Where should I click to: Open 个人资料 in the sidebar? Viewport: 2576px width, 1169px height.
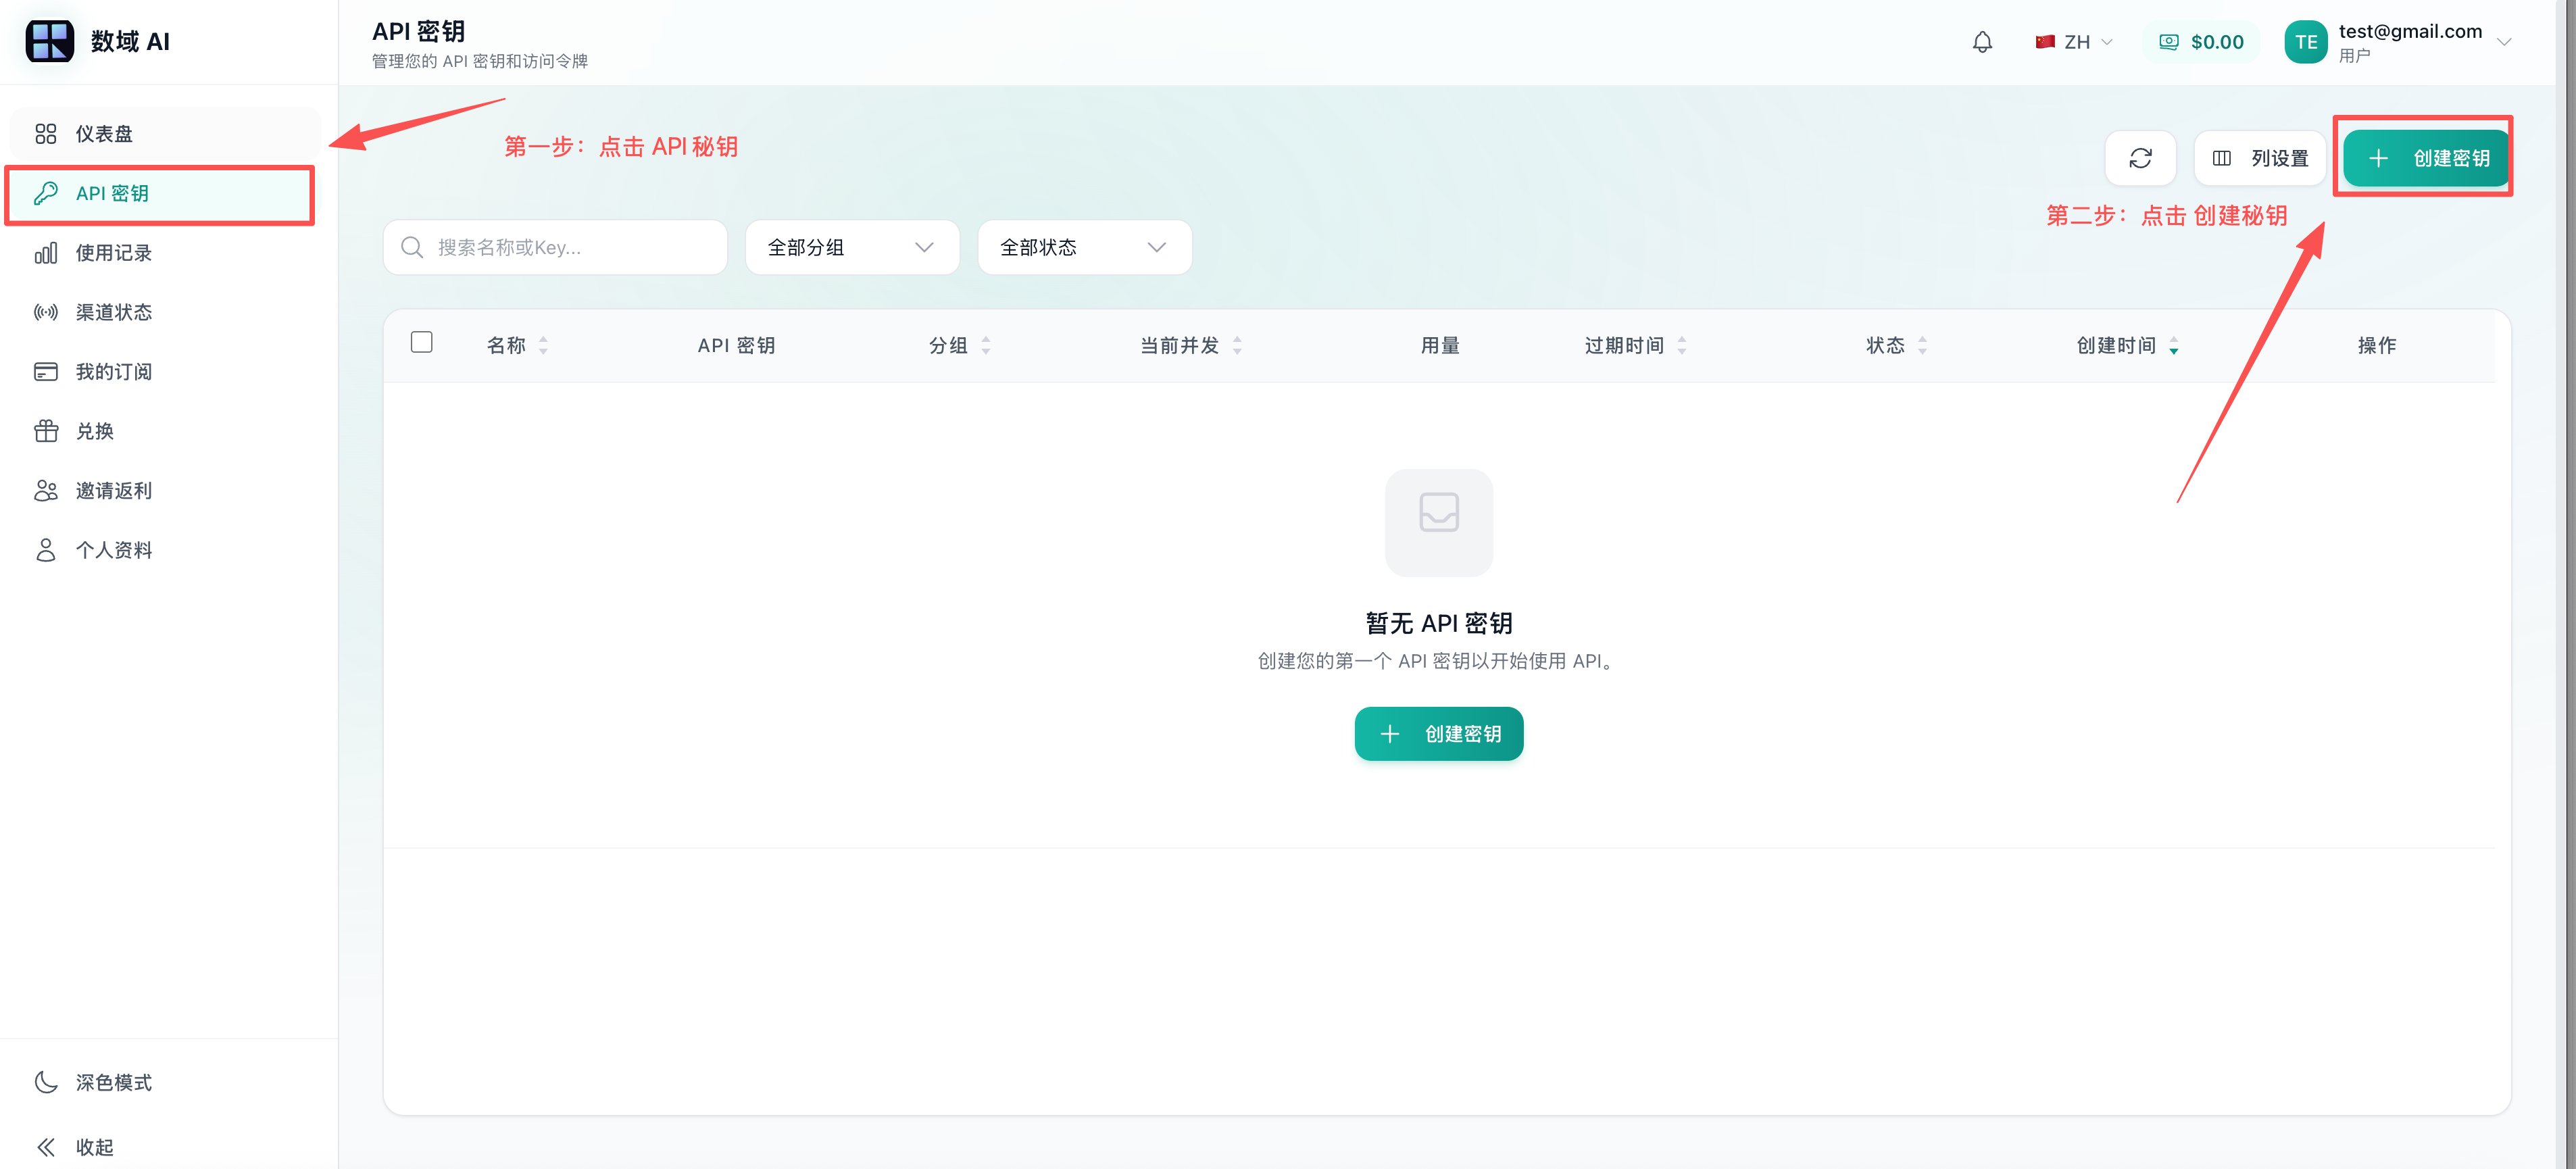coord(165,550)
